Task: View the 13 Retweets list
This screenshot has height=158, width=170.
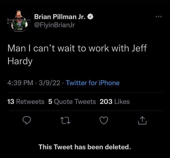Action: [26, 101]
